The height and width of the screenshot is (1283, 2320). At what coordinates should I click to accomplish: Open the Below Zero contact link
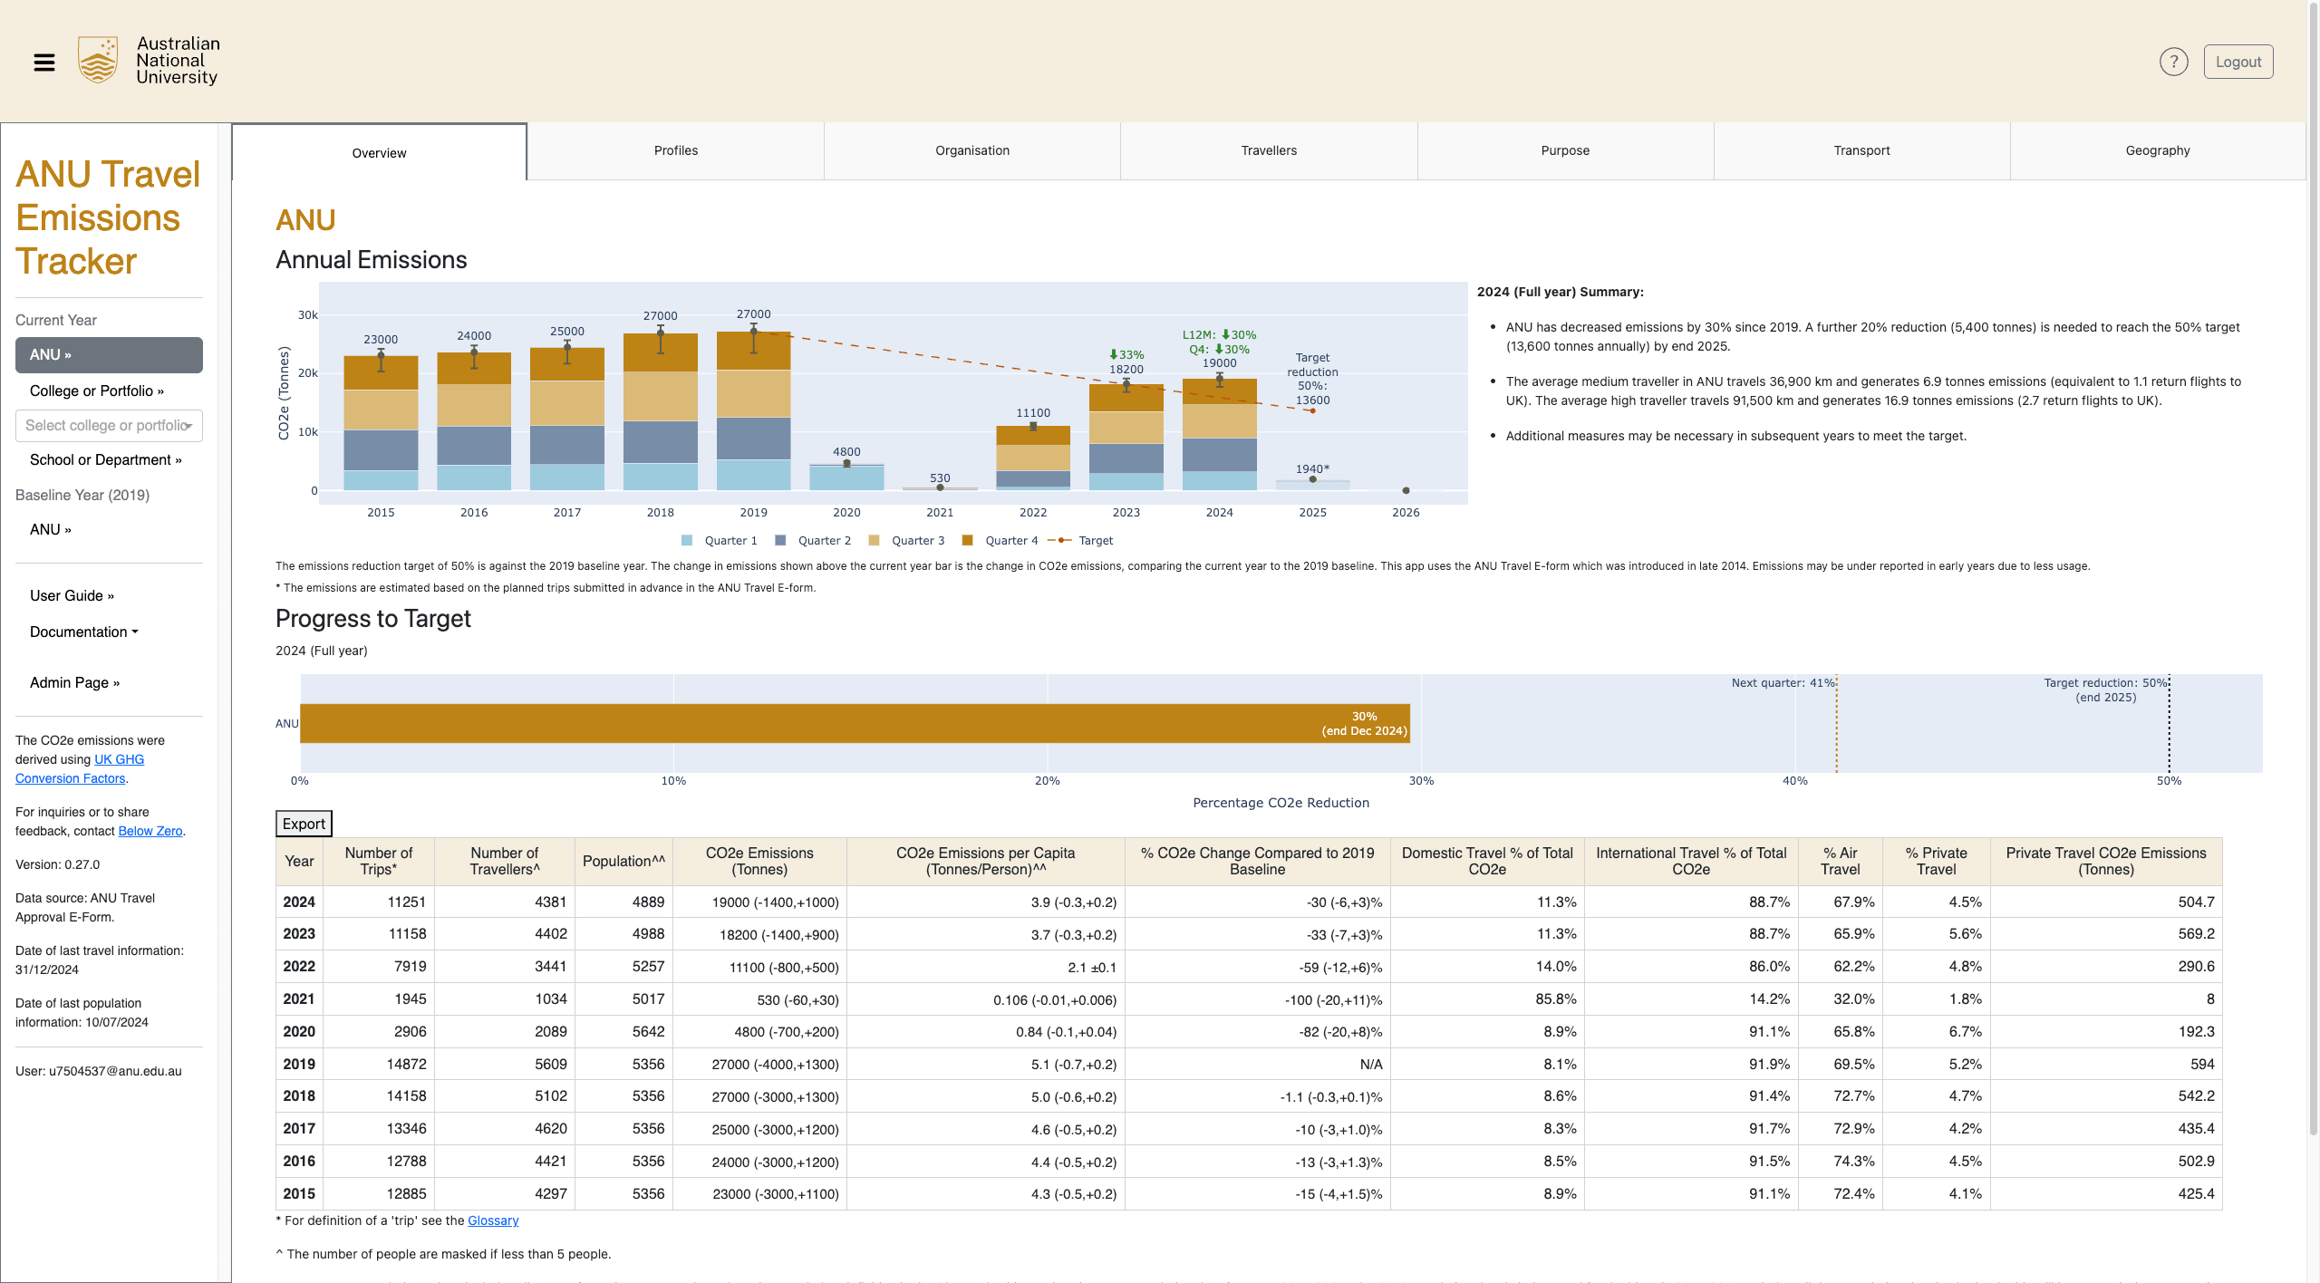150,832
